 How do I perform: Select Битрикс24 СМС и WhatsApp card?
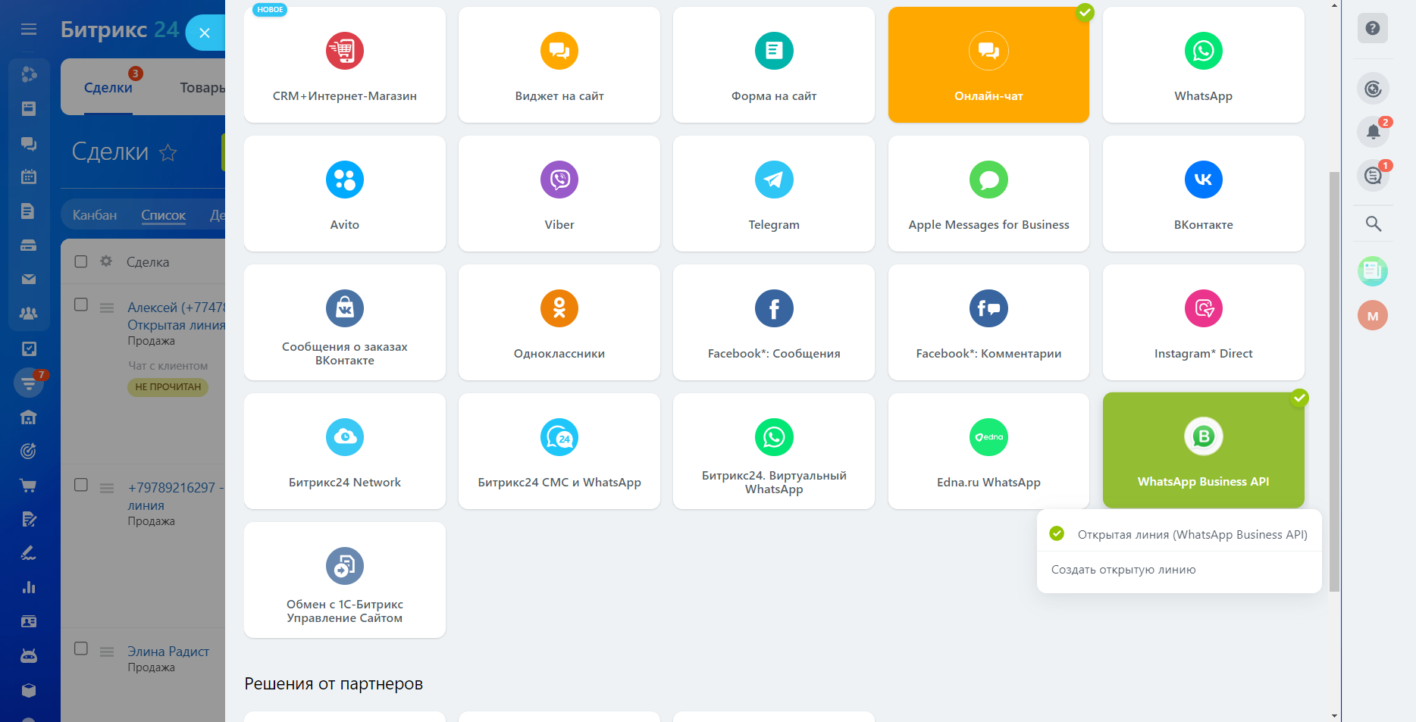coord(559,451)
